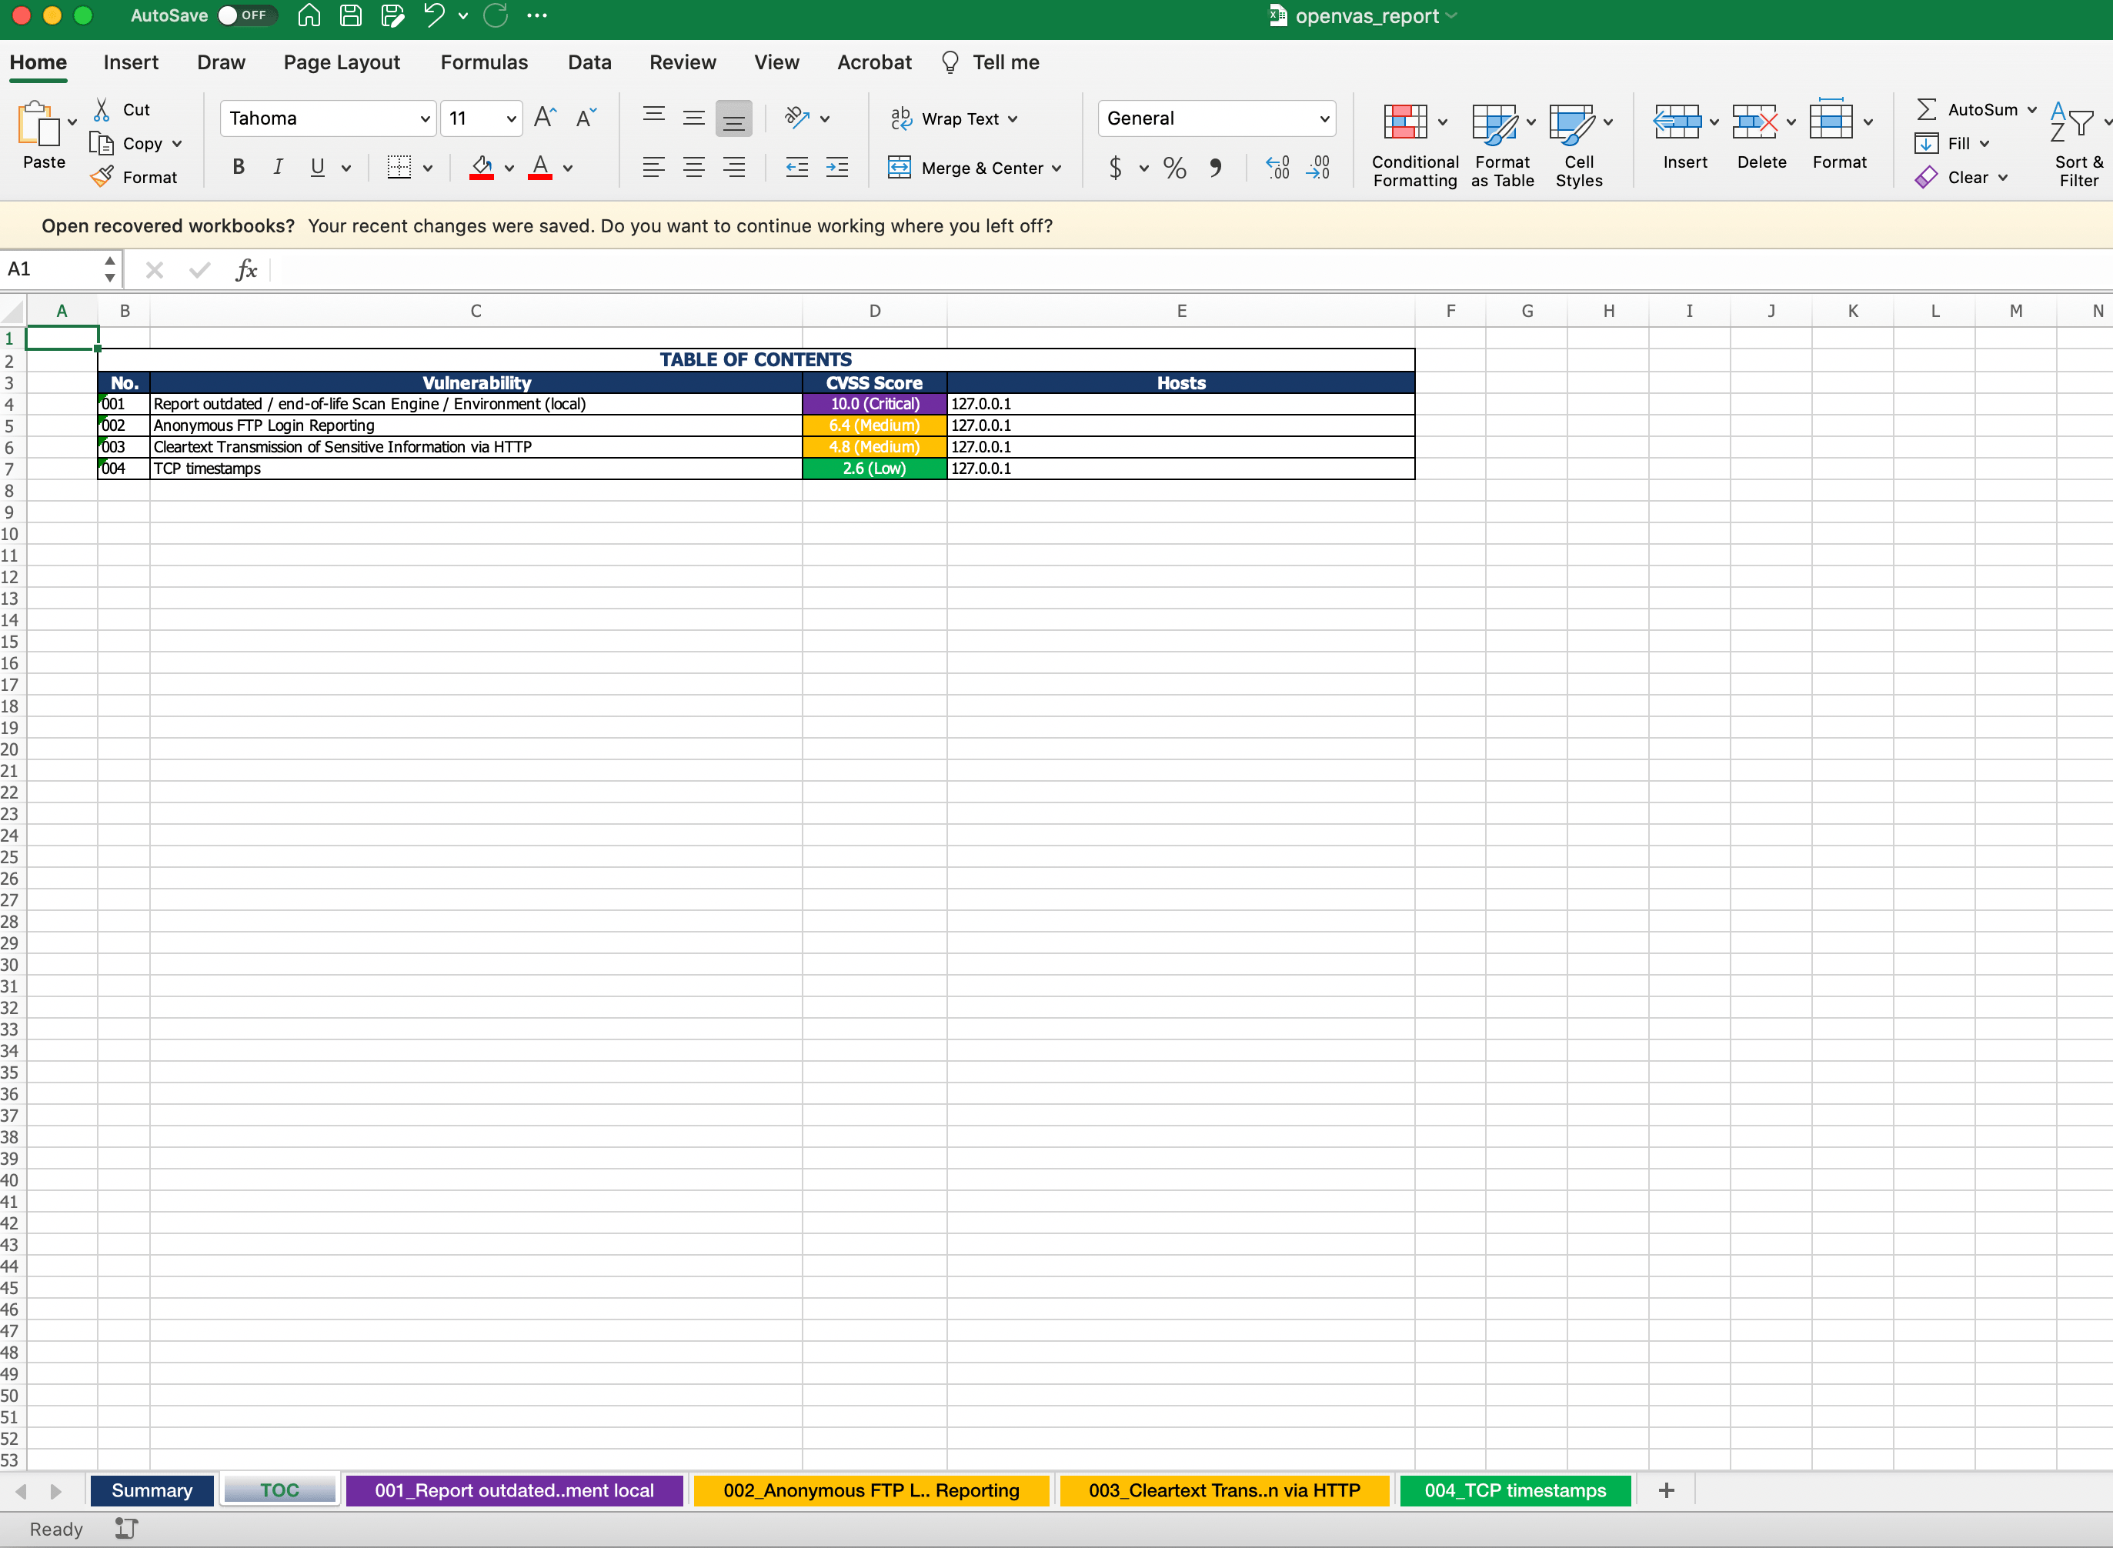Image resolution: width=2113 pixels, height=1548 pixels.
Task: Click the Percent Style icon
Action: point(1174,168)
